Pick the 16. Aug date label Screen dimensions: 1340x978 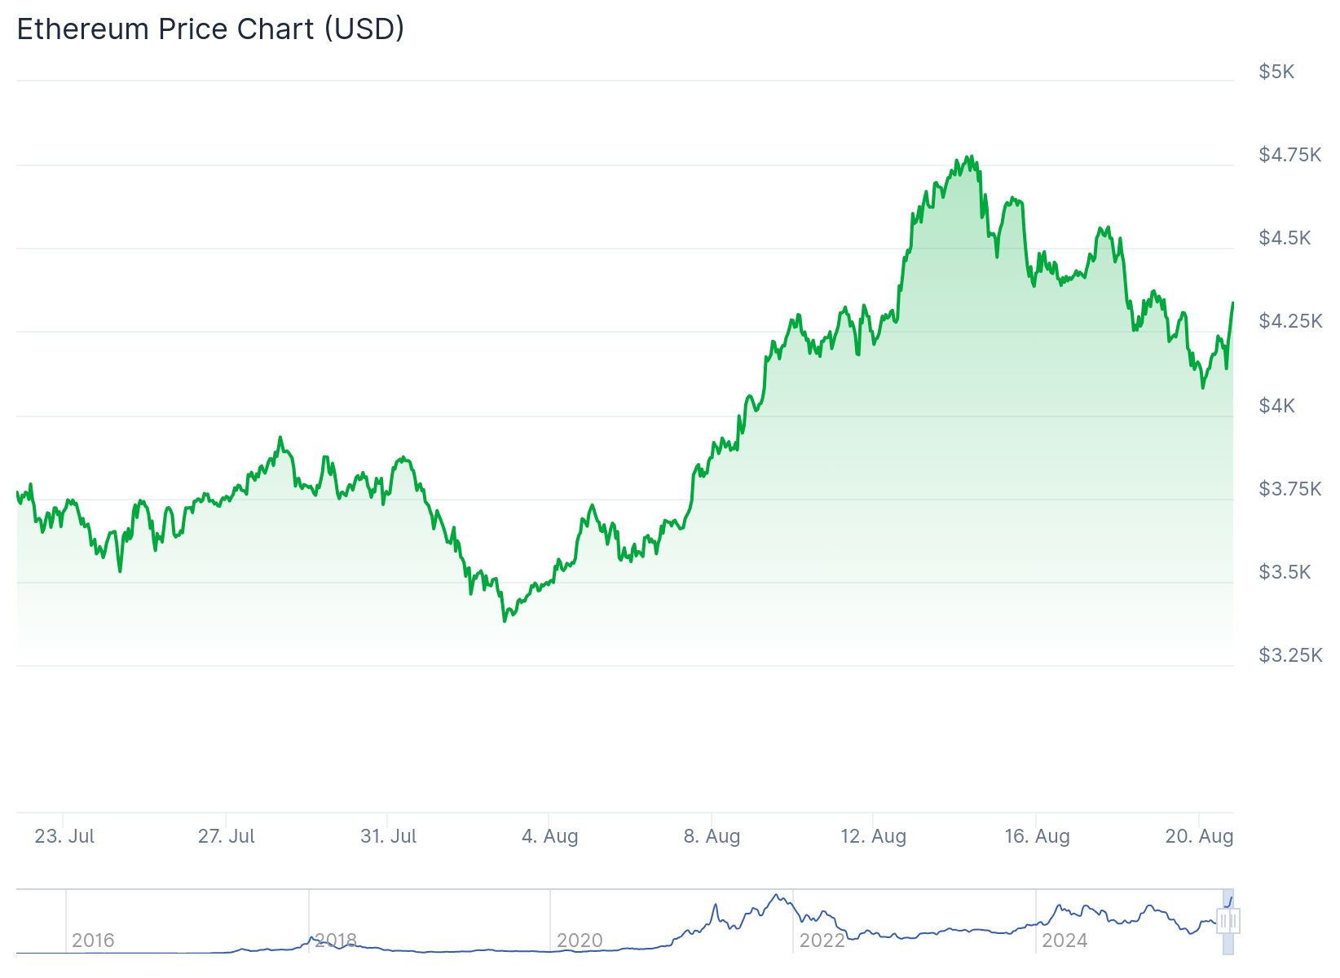(1037, 836)
